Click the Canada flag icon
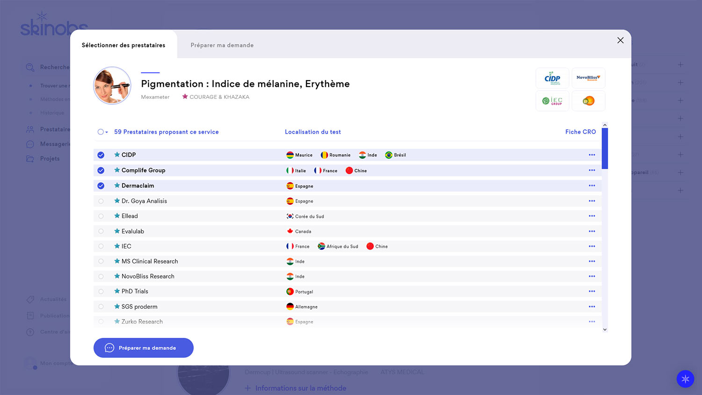Image resolution: width=702 pixels, height=395 pixels. [290, 231]
